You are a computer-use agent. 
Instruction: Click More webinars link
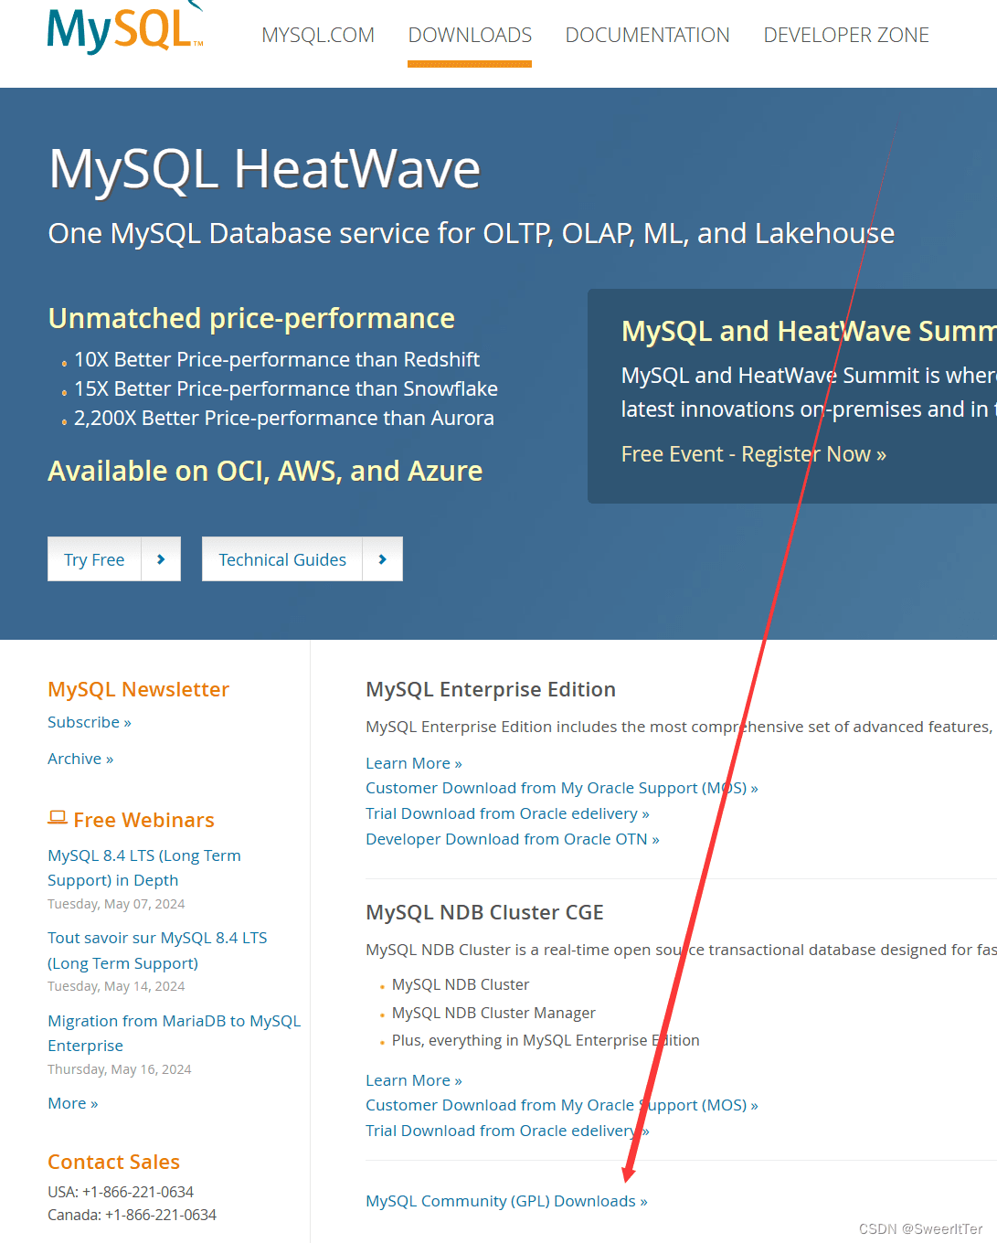coord(72,1103)
